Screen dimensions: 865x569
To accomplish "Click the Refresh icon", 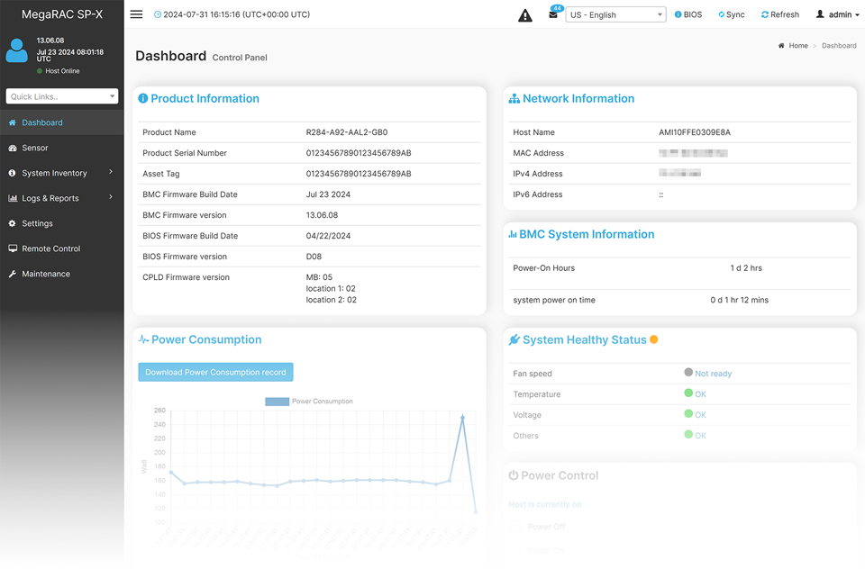I will [x=779, y=14].
